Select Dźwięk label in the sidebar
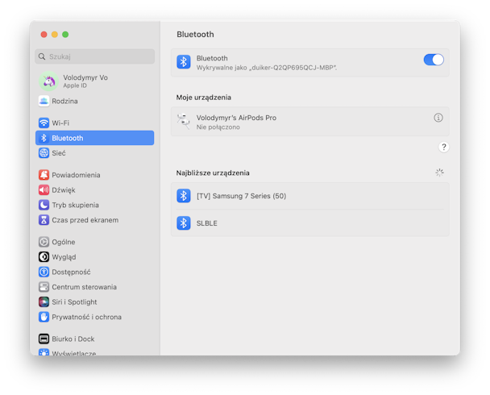Image resolution: width=490 pixels, height=395 pixels. (x=64, y=190)
